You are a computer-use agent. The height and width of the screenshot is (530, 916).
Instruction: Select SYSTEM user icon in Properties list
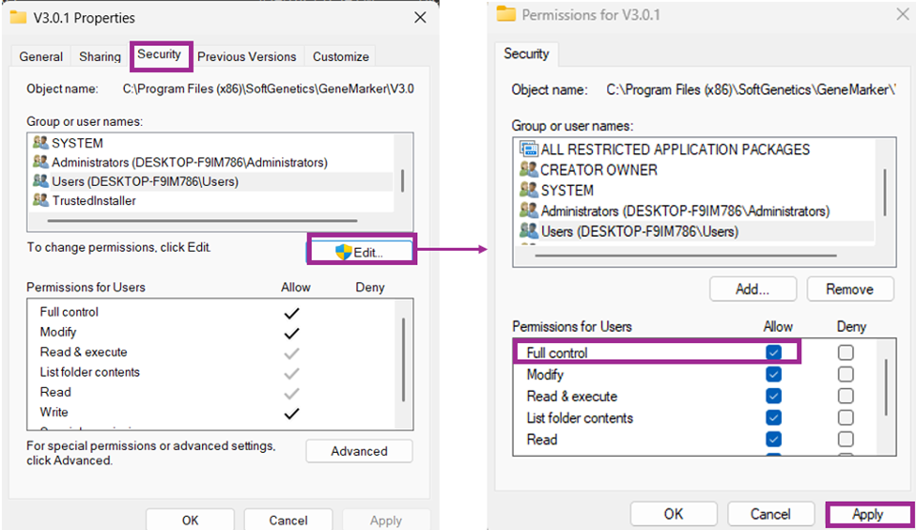[x=40, y=143]
